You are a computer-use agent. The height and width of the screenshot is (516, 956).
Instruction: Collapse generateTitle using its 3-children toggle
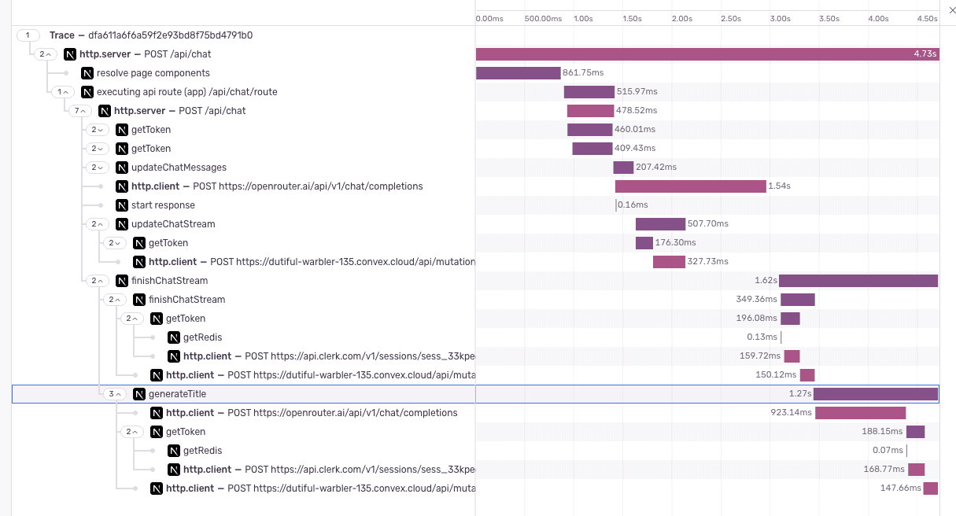coord(115,394)
